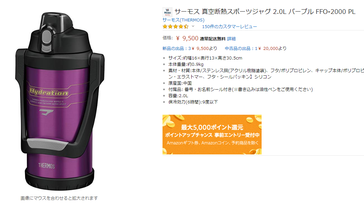
Task: Open the 150件のカスタマーレビュー link
Action: click(x=229, y=26)
